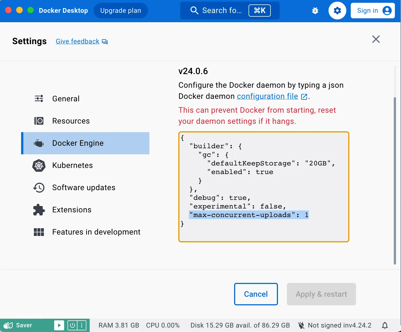Open Software updates settings section

85,188
